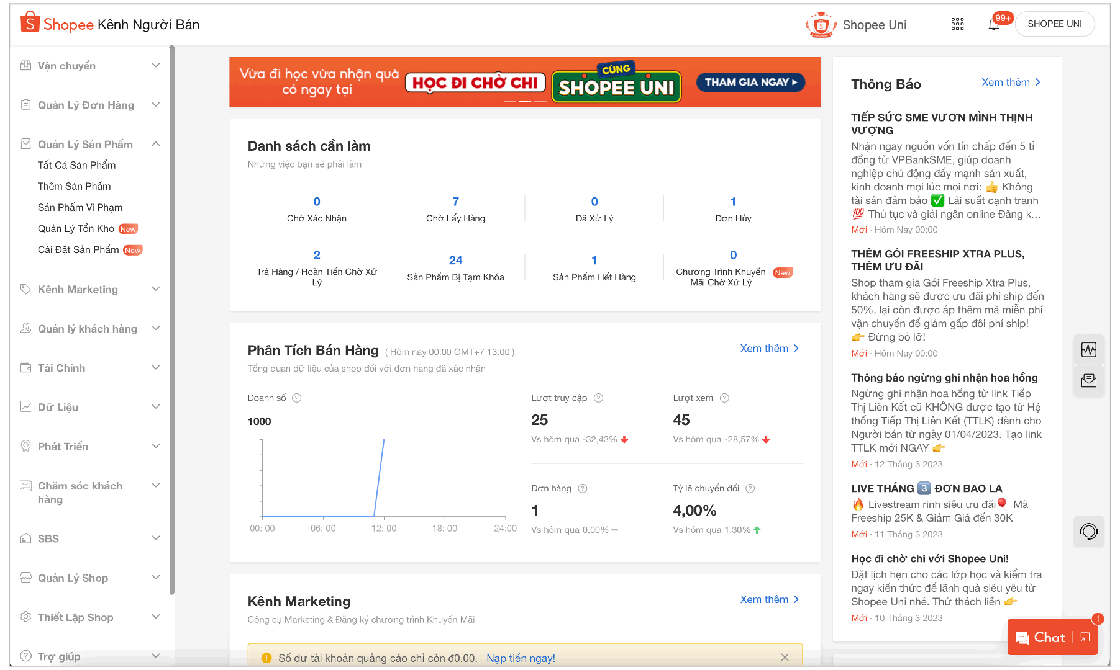Expand the Tài Chính sidebar section
Viewport: 1120px width, 670px height.
coord(156,368)
